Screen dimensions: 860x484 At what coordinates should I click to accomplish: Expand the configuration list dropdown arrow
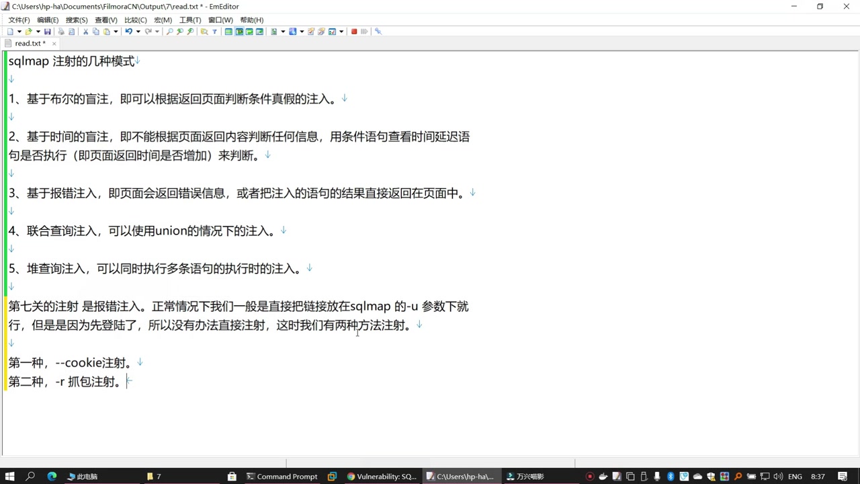pos(283,32)
